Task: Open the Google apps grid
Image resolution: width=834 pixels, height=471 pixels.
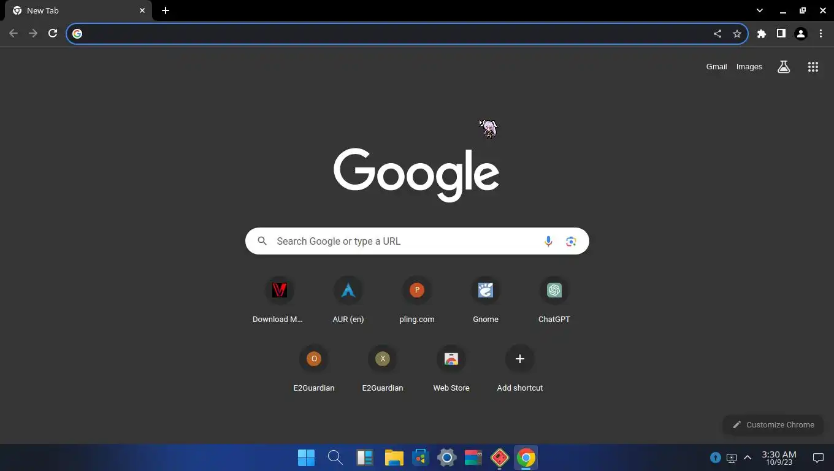Action: coord(813,67)
